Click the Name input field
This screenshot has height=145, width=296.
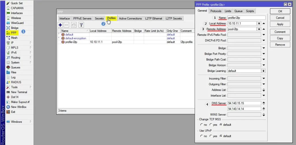point(246,18)
